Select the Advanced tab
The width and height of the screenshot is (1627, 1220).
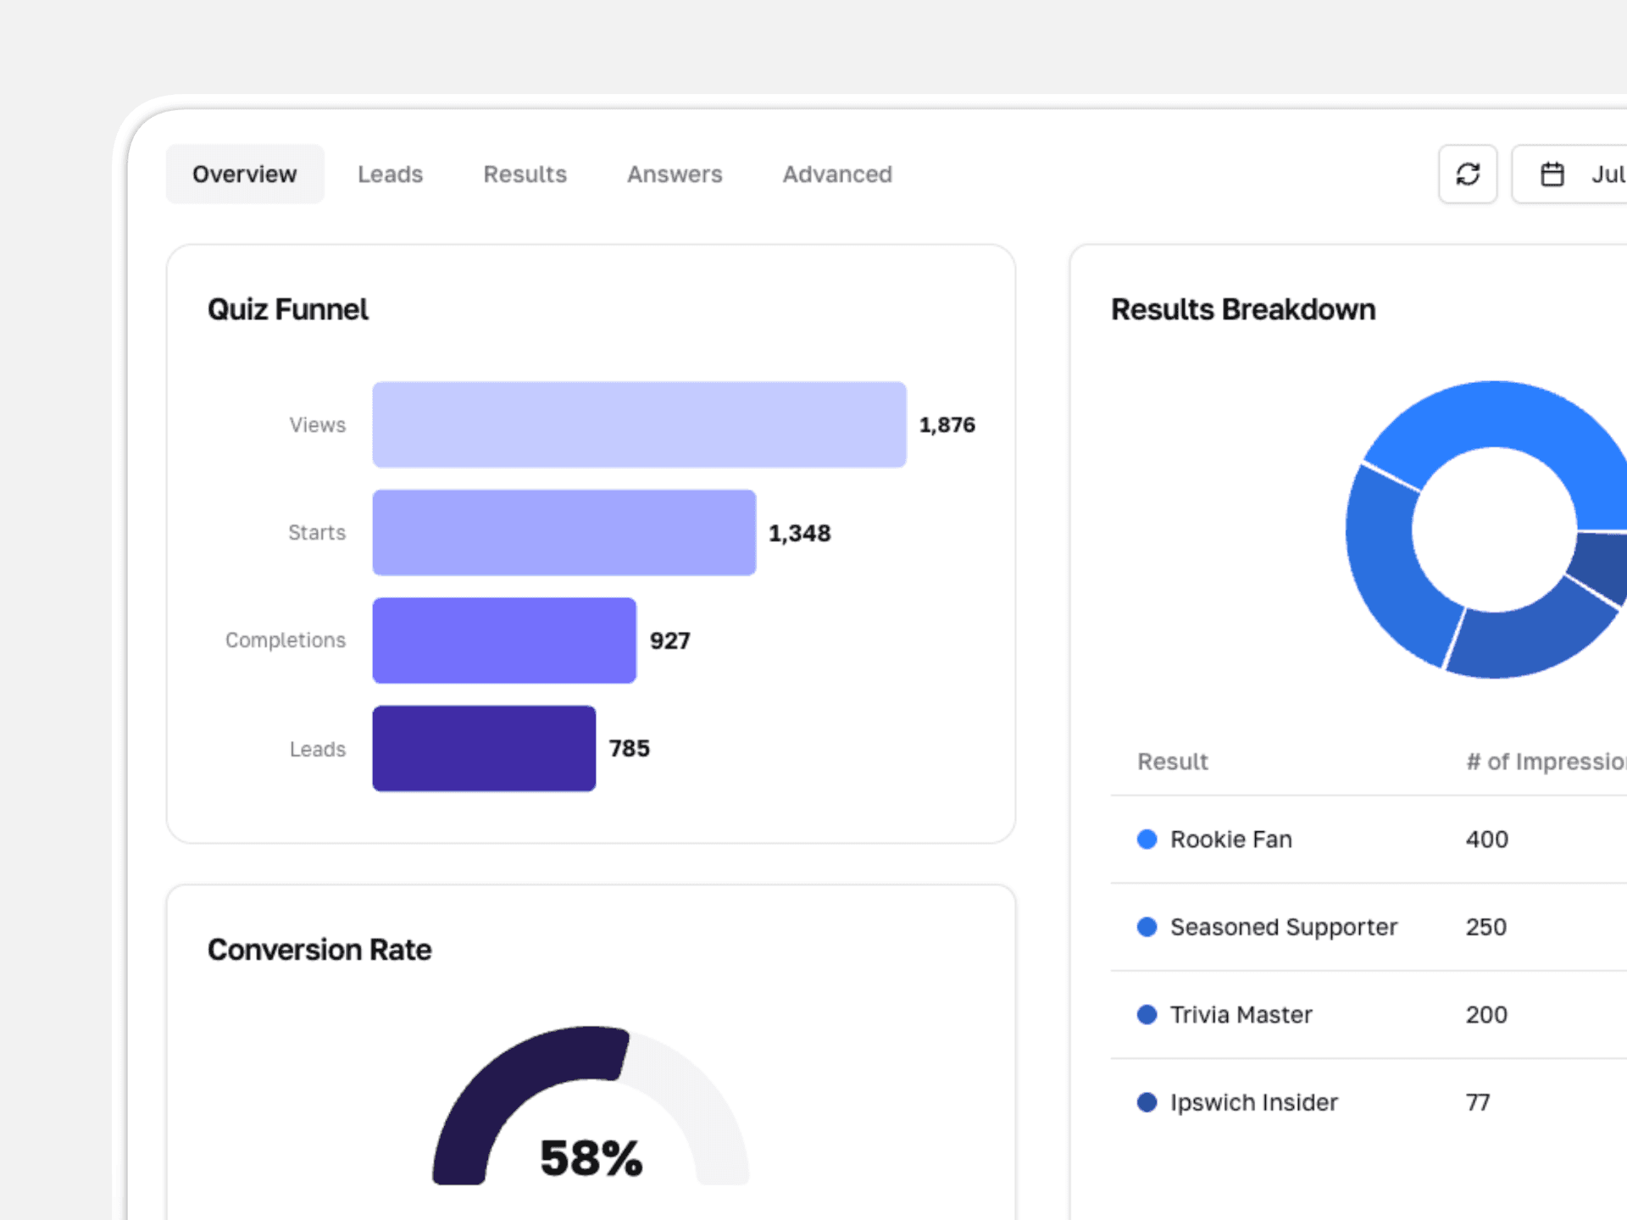click(836, 174)
